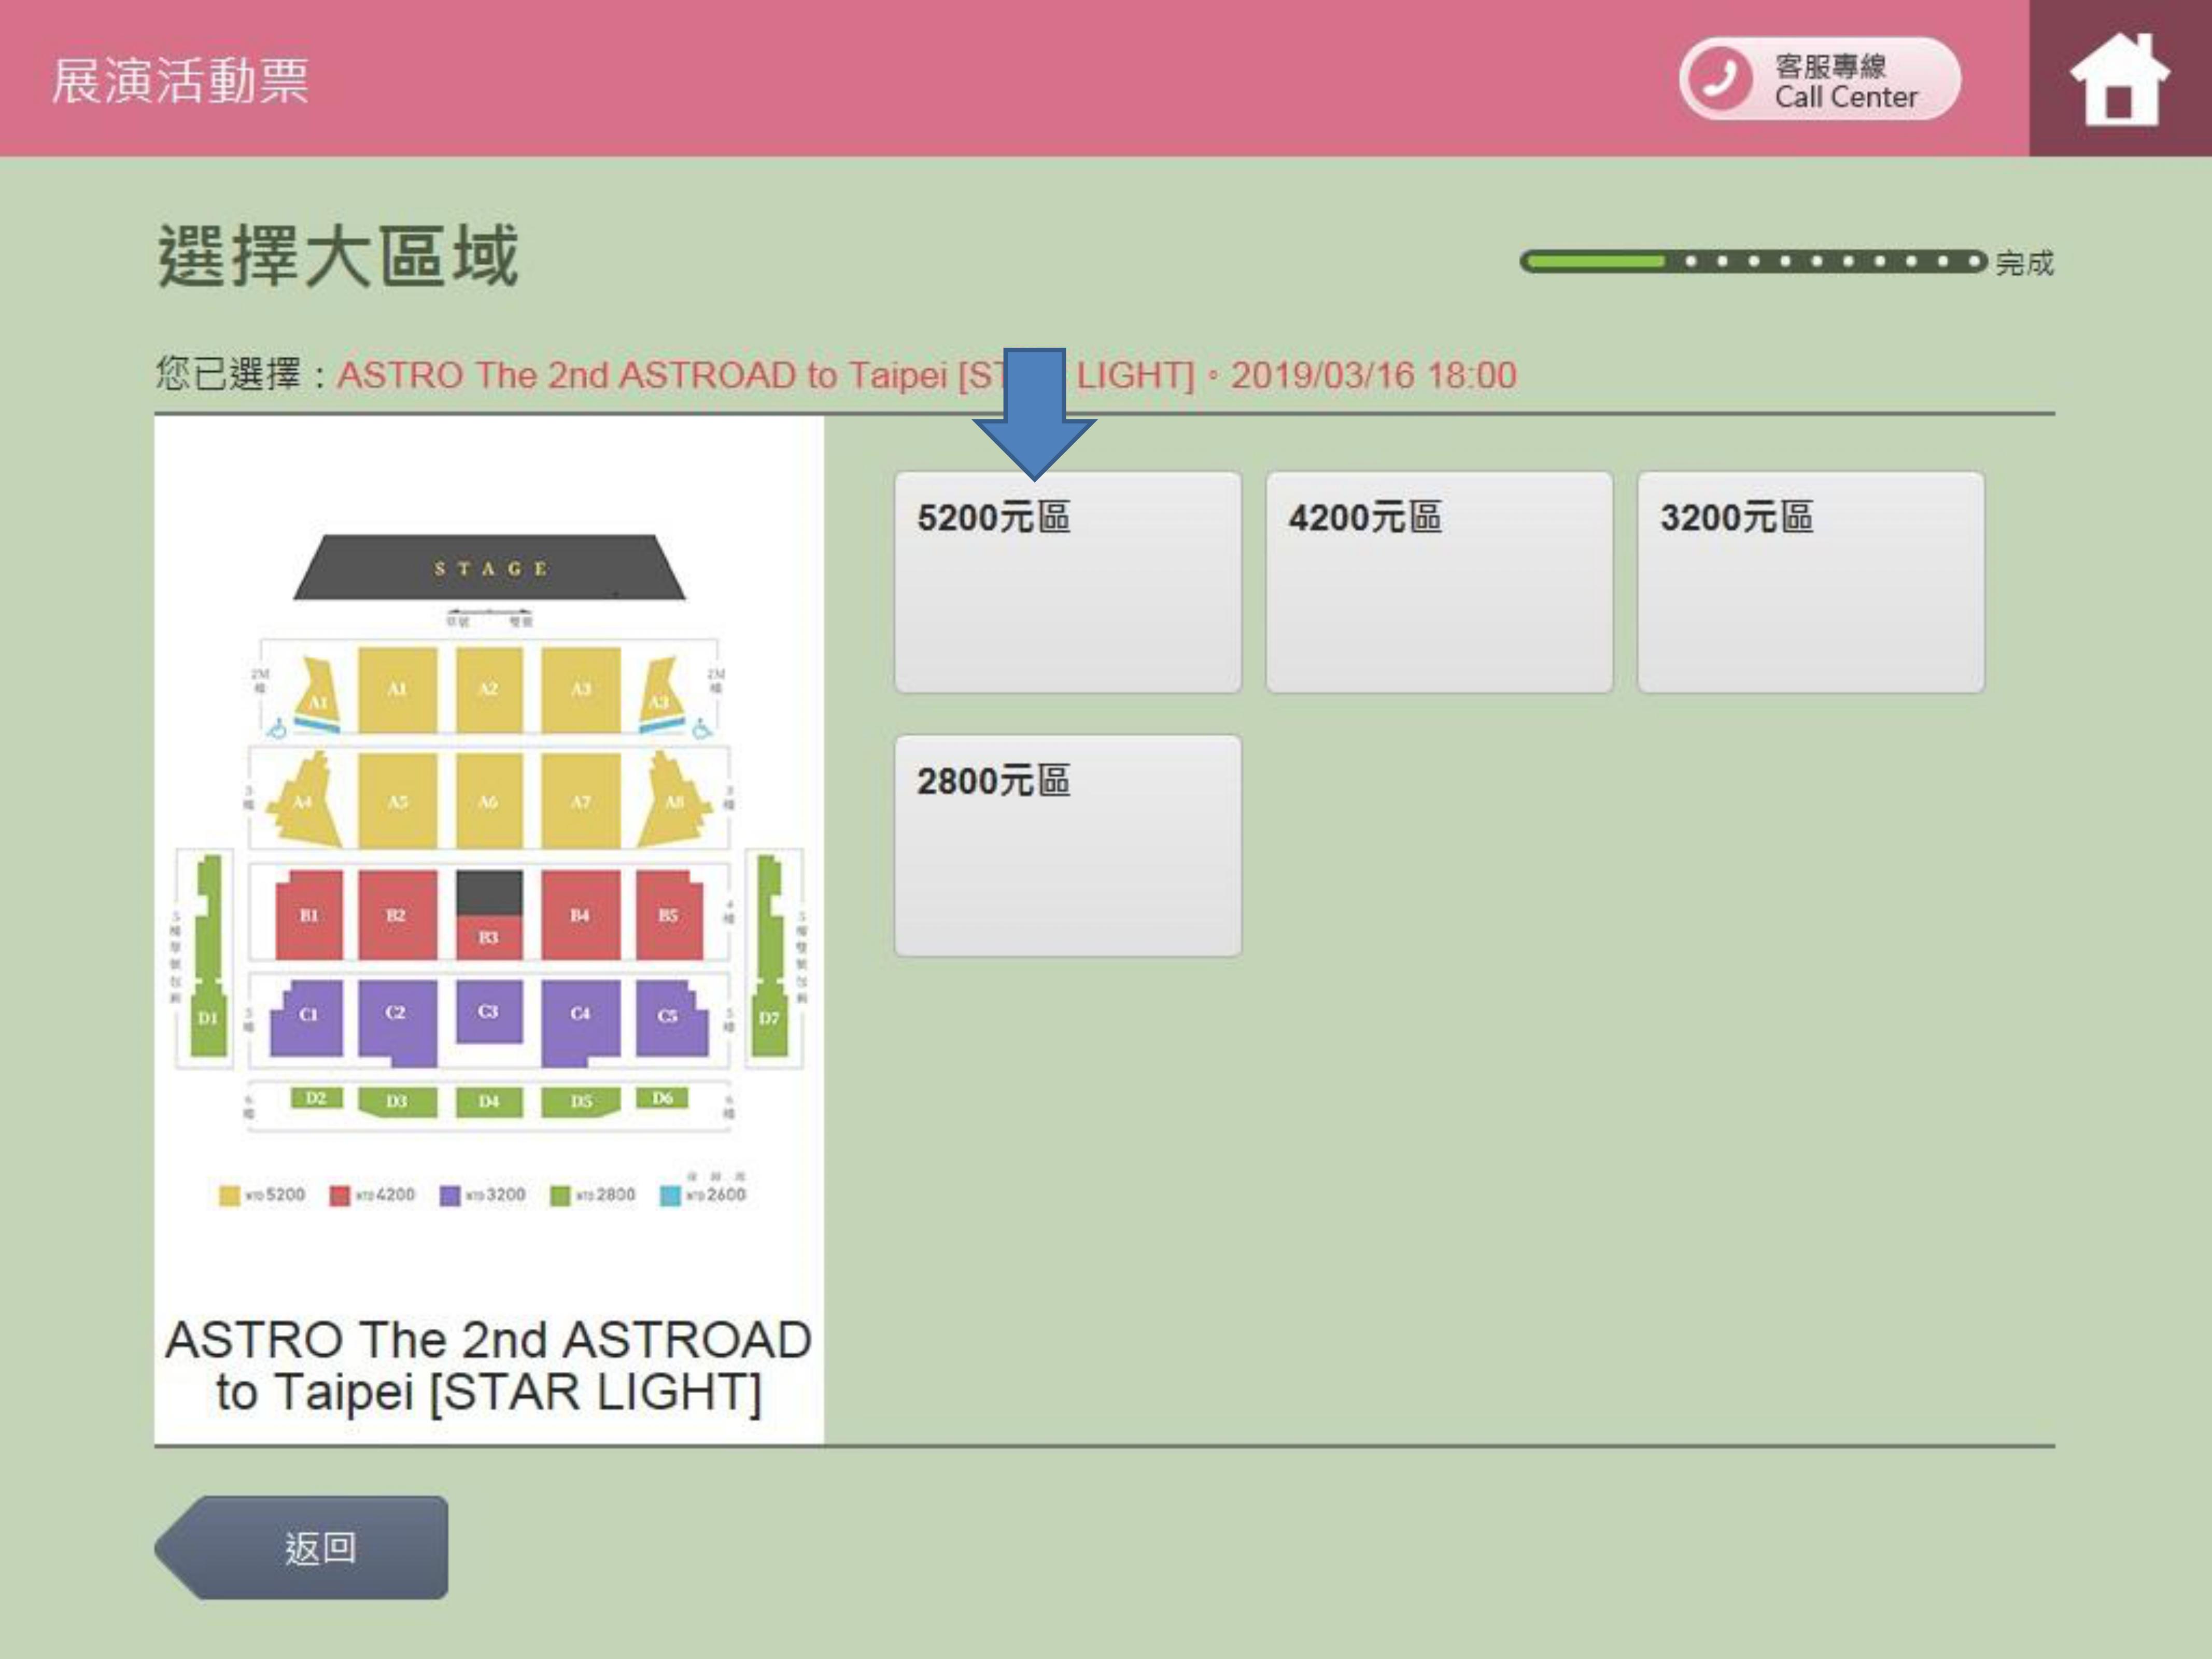Screen dimensions: 2212x1659
Task: Select the 4200元區 price zone
Action: (1439, 582)
